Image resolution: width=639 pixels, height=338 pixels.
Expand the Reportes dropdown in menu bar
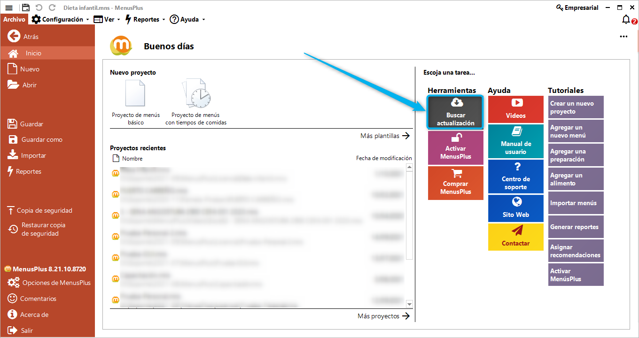click(x=145, y=19)
